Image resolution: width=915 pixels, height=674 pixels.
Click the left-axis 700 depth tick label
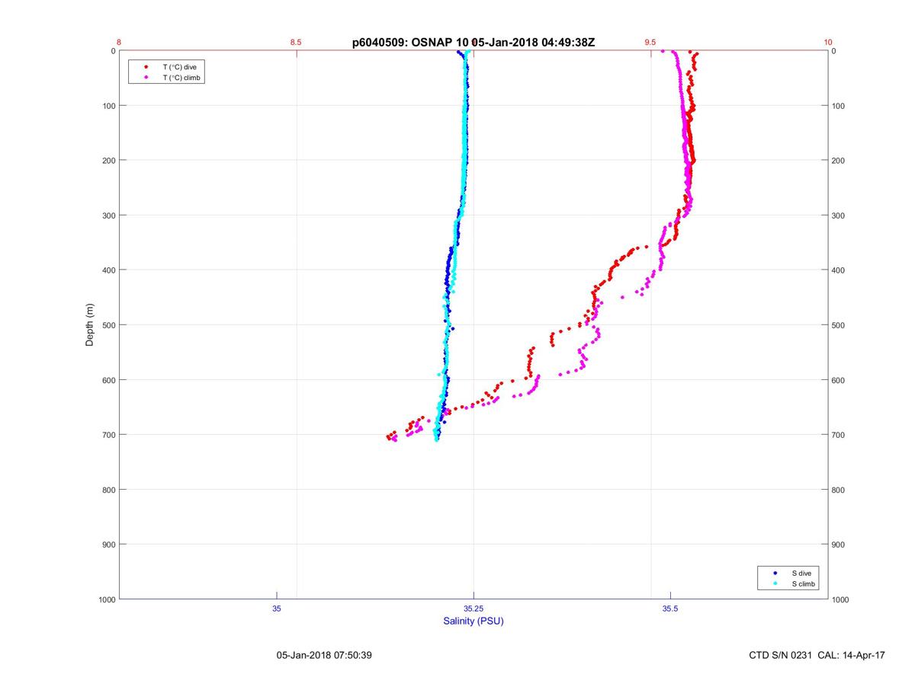[x=108, y=435]
